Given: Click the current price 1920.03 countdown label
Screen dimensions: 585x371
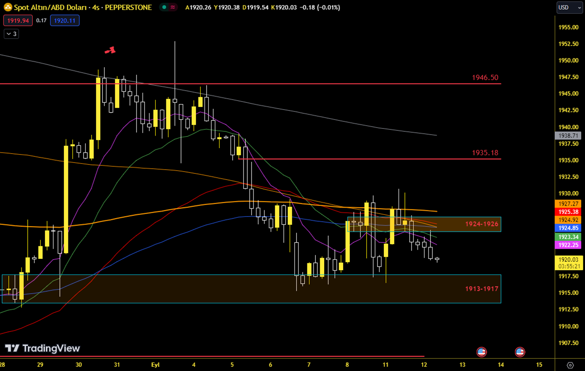Looking at the screenshot, I should pos(568,263).
